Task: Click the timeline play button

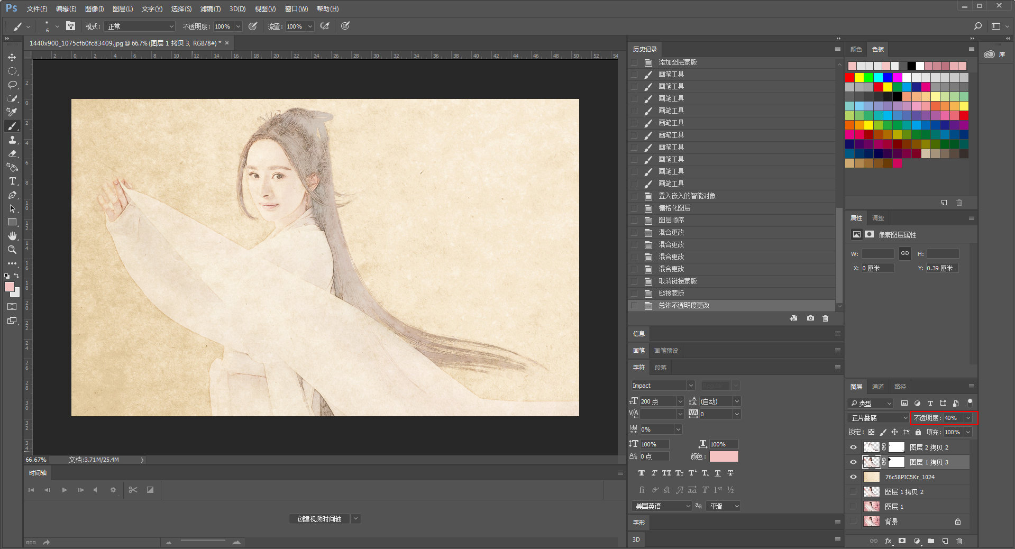Action: pyautogui.click(x=65, y=490)
